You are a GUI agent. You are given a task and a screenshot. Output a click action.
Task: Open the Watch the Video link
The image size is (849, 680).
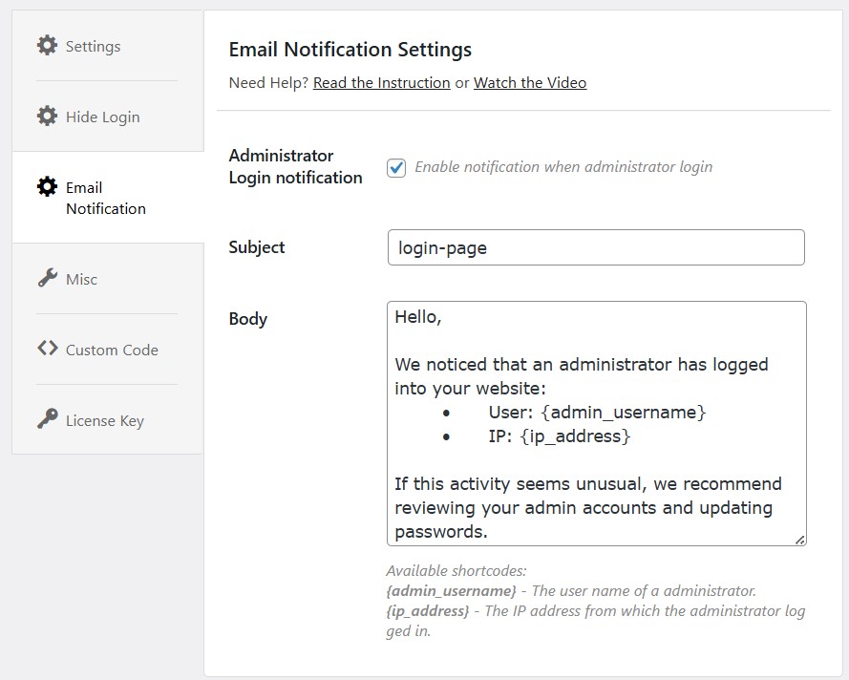pyautogui.click(x=530, y=83)
